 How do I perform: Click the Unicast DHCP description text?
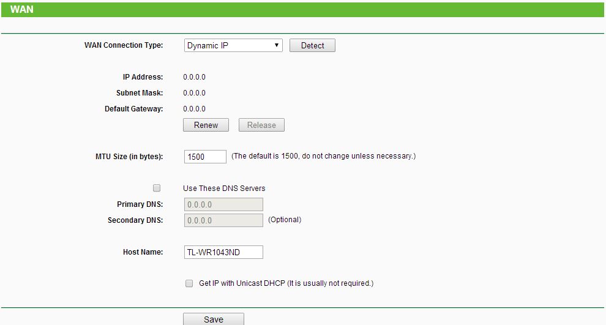[286, 283]
